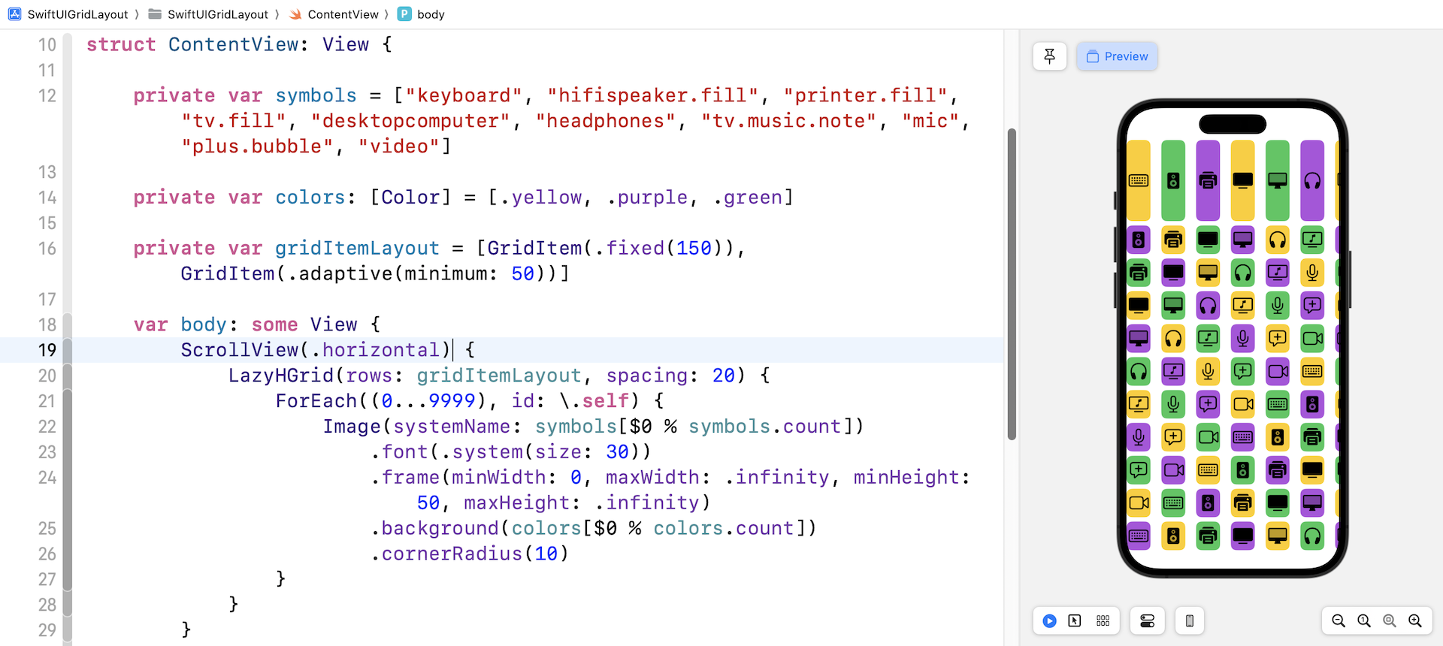Image resolution: width=1443 pixels, height=646 pixels.
Task: Click the "\"video\"" string literal
Action: (x=399, y=146)
